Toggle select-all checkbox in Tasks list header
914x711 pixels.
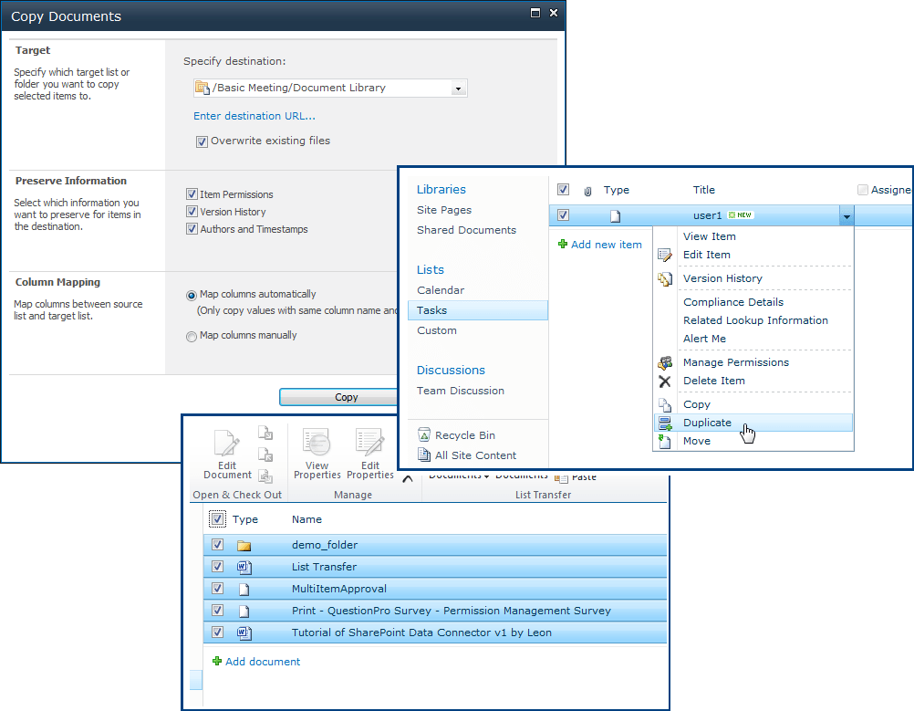(x=563, y=189)
